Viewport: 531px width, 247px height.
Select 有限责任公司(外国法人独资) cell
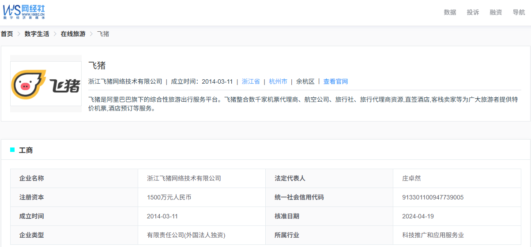click(x=202, y=235)
